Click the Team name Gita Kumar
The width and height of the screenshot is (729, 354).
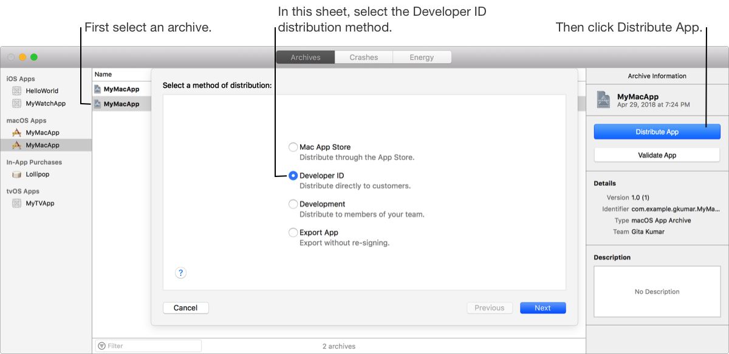pyautogui.click(x=648, y=232)
